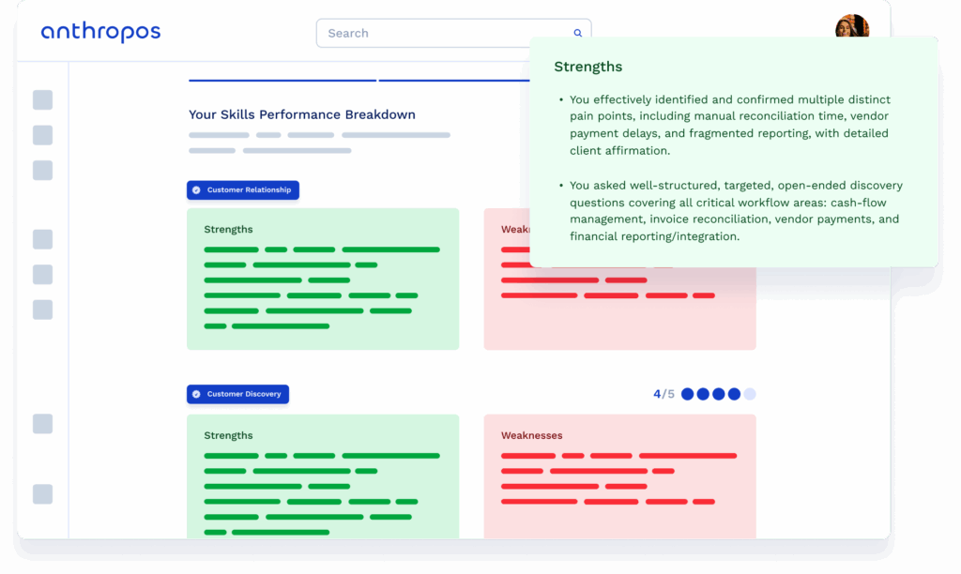Image resolution: width=961 pixels, height=574 pixels.
Task: Switch to the first tab above the breakdown
Action: pos(282,81)
